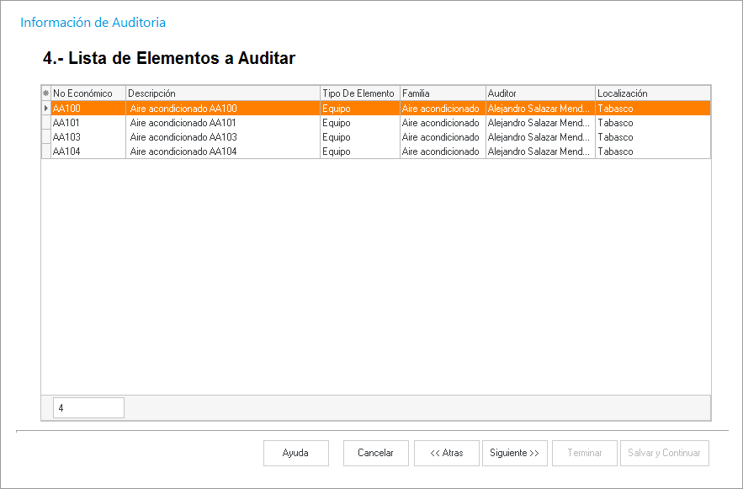Click the Tipo De Elemento column header
Image resolution: width=743 pixels, height=489 pixels.
[358, 93]
